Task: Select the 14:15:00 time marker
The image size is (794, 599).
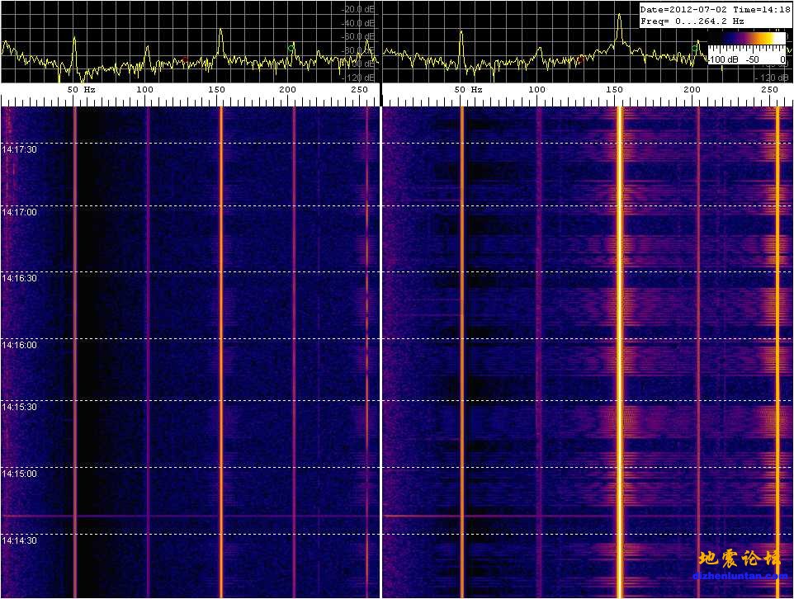Action: click(19, 474)
